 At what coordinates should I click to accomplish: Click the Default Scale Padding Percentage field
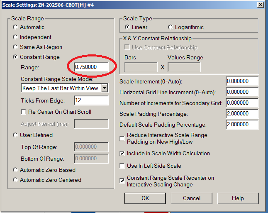(242, 125)
